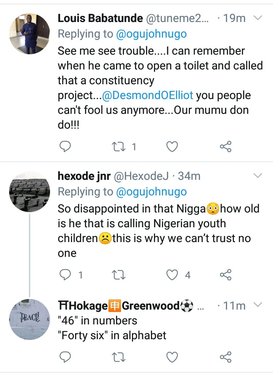Open the @DesmondOElliot mention link
This screenshot has width=273, height=376.
pos(148,96)
